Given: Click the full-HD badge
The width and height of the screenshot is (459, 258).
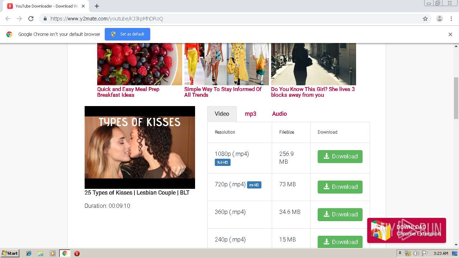Looking at the screenshot, I should tap(223, 162).
